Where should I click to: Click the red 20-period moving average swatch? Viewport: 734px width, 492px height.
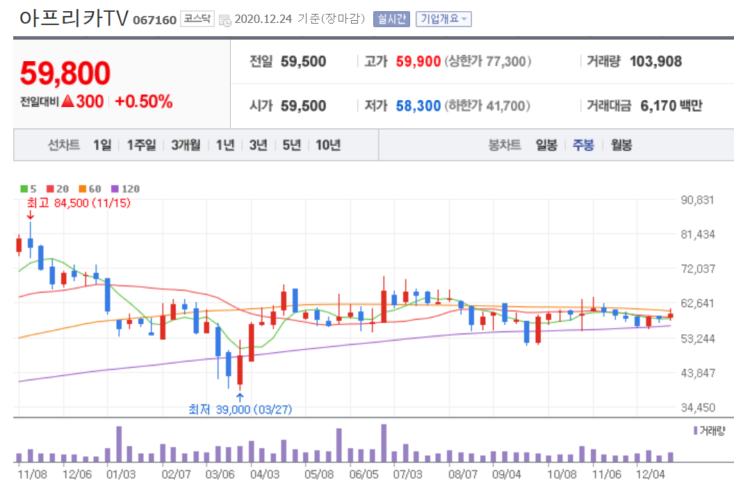(50, 188)
